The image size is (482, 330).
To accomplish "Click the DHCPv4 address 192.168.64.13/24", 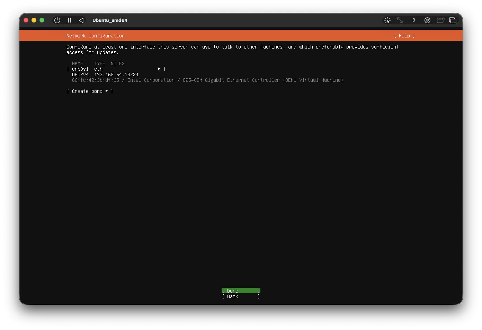I will [116, 75].
